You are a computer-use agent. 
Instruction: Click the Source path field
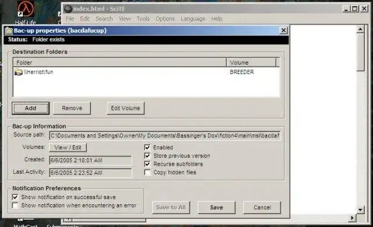(165, 135)
